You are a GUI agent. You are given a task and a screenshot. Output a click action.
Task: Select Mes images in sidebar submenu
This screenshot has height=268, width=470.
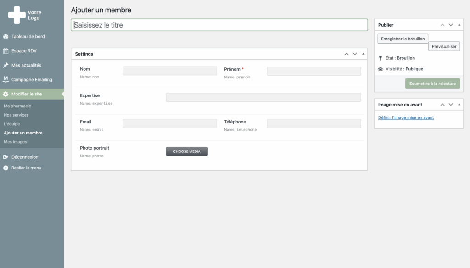coord(15,142)
